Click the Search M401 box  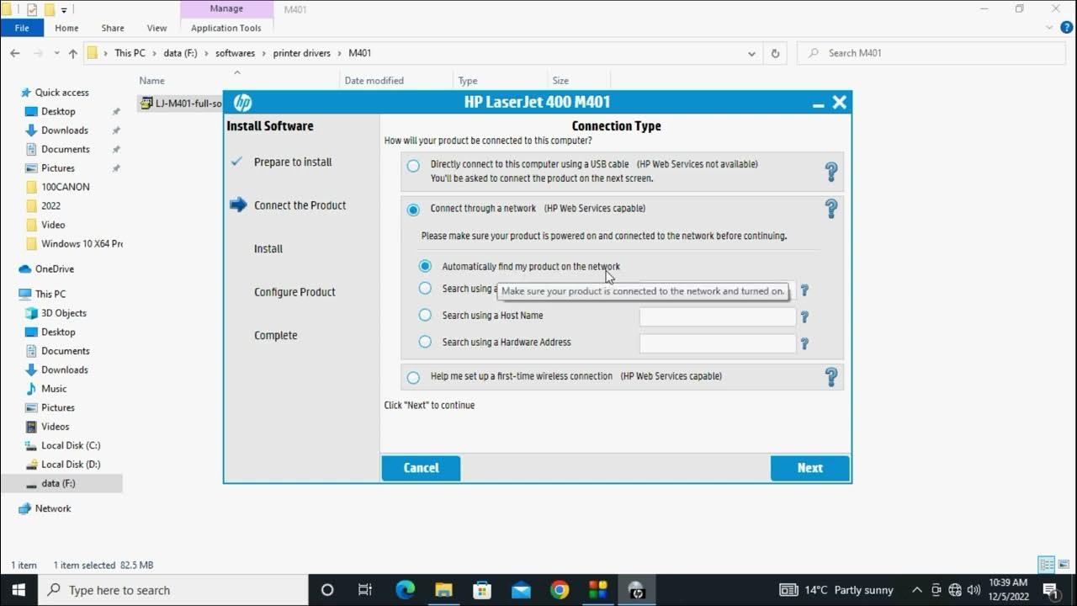pos(932,53)
